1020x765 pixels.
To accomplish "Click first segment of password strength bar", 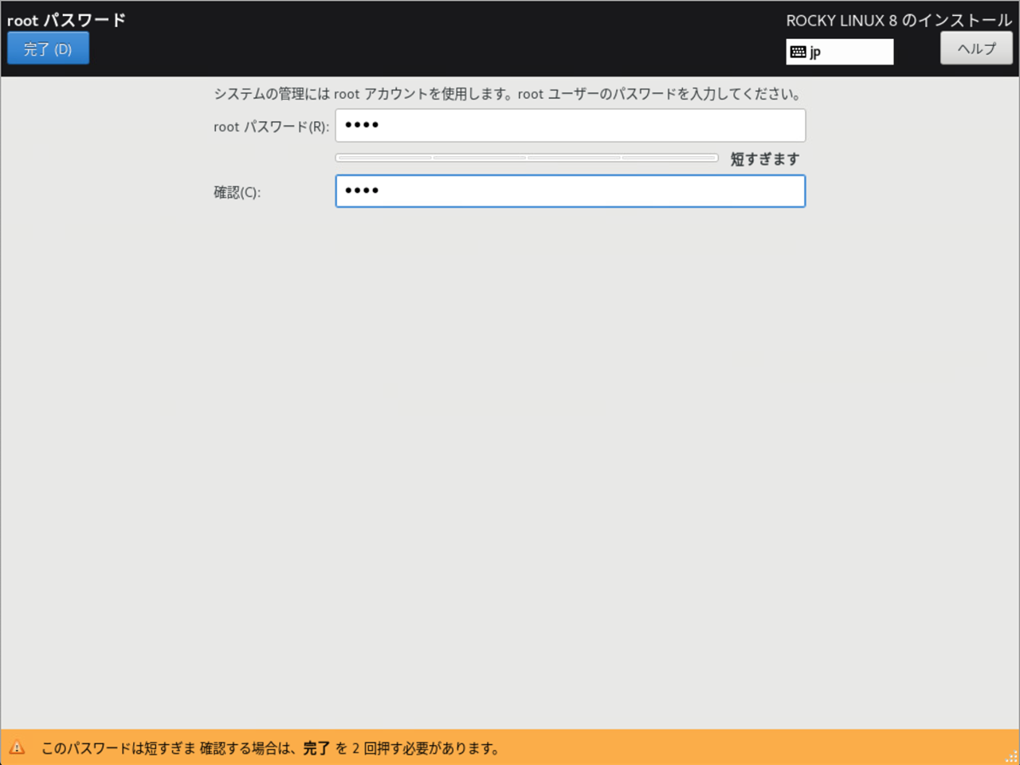I will coord(384,158).
